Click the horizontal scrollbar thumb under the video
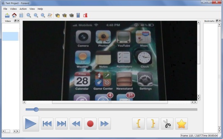Screen dimensions: 223x139 [x=110, y=102]
